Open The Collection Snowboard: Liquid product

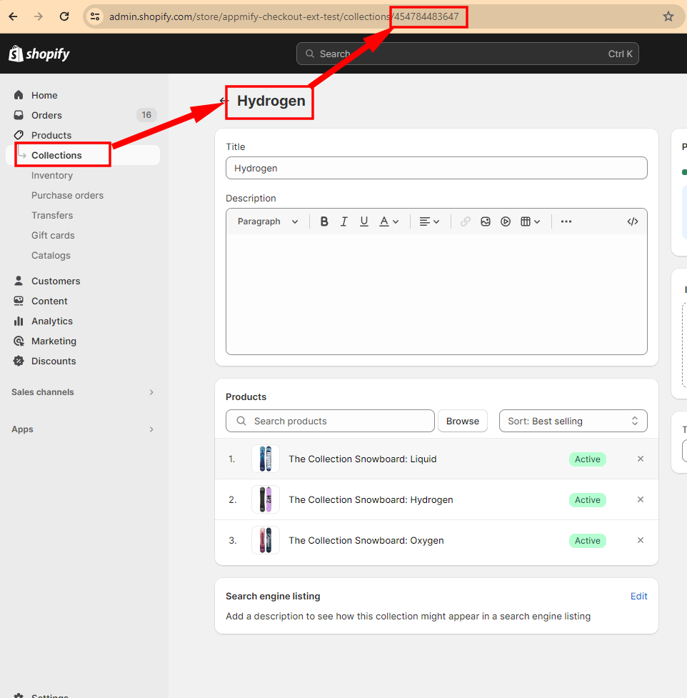362,459
